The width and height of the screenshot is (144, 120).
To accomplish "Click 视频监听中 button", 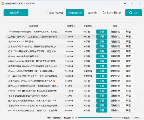I will pyautogui.click(x=16, y=13).
